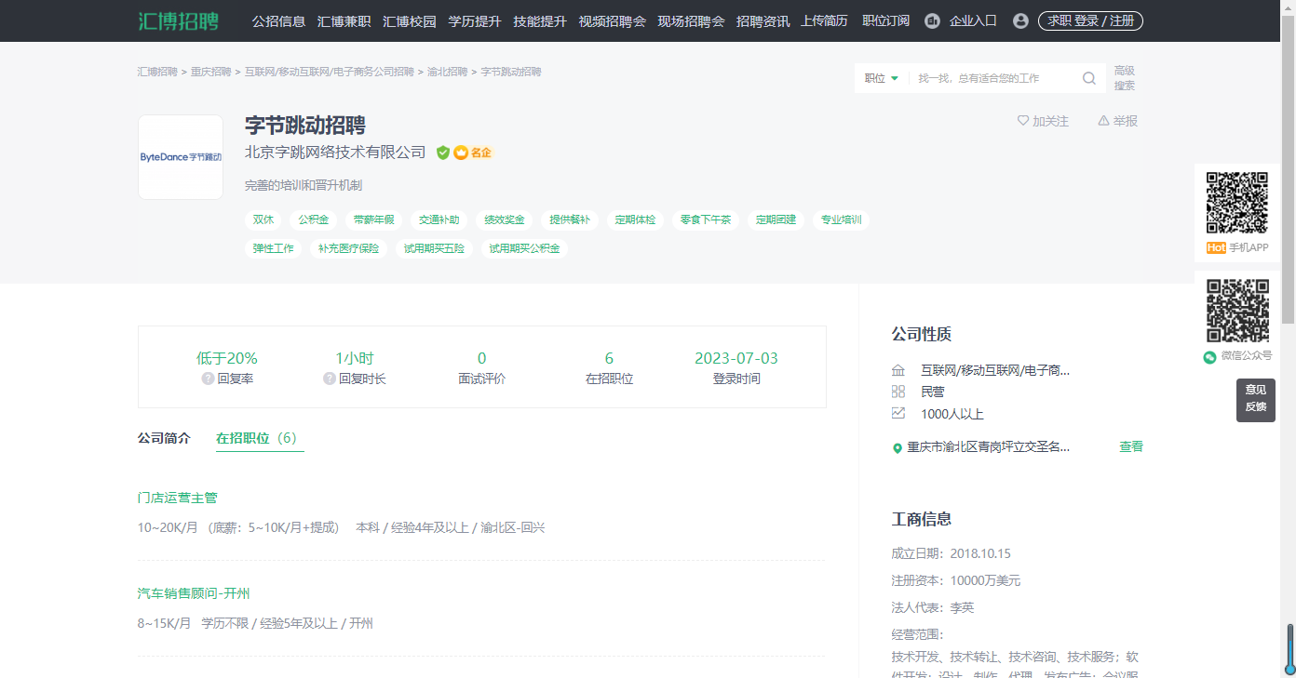Screen dimensions: 1296x678
Task: Switch to the 在招职位（6） tab
Action: [260, 438]
